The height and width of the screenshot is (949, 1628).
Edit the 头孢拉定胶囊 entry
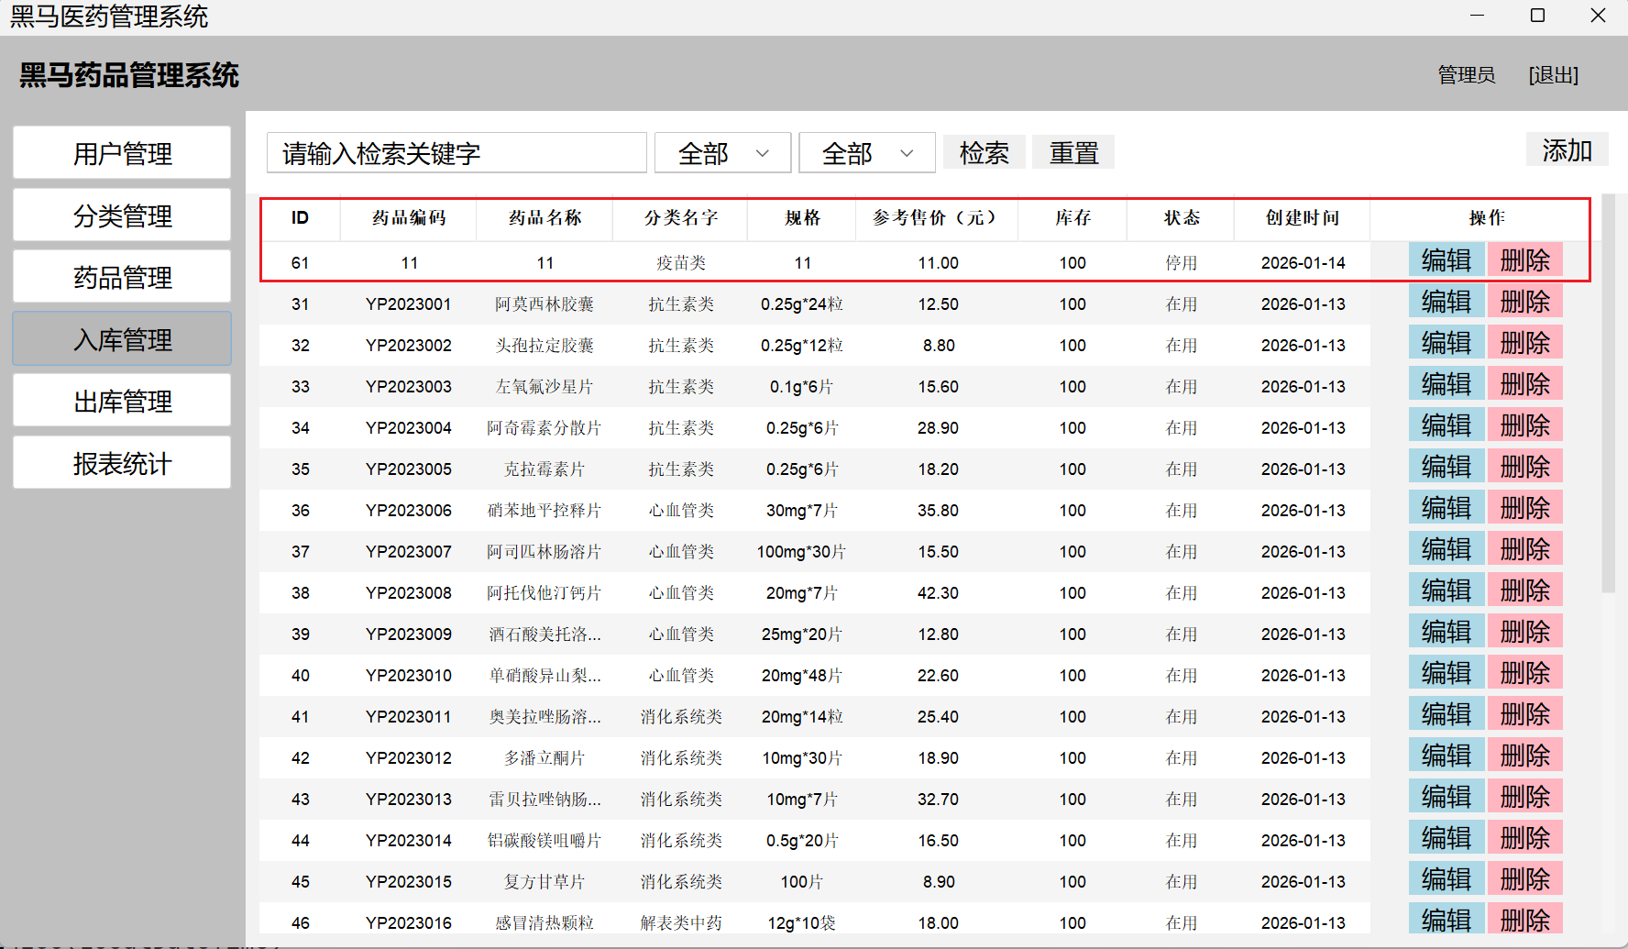click(1446, 343)
